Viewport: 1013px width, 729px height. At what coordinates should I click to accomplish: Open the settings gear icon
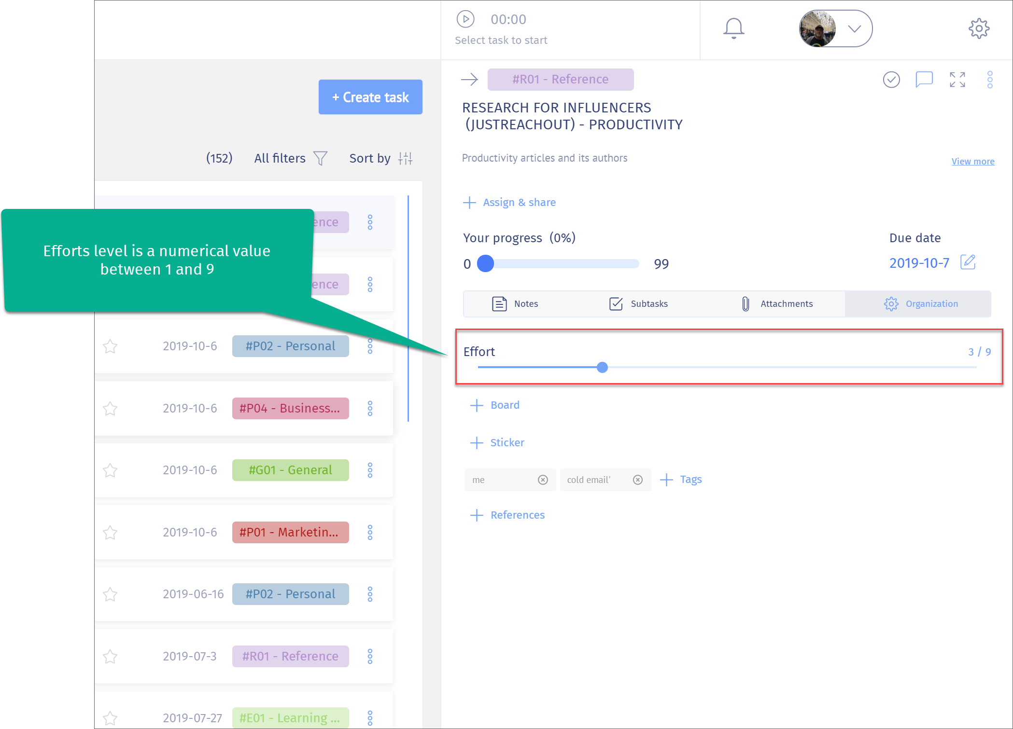[979, 28]
